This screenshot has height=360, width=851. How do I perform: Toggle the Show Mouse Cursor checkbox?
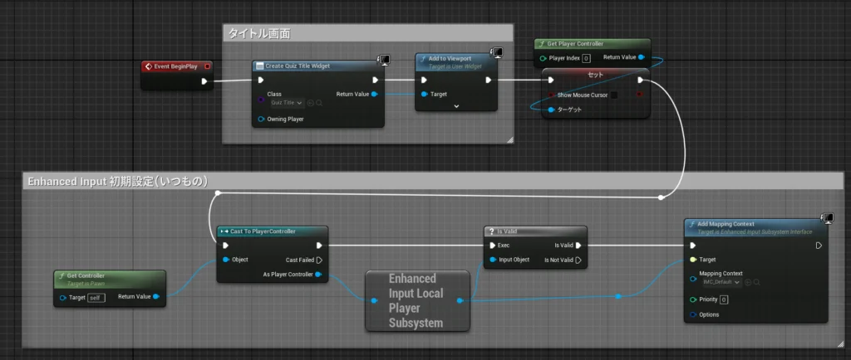[614, 95]
